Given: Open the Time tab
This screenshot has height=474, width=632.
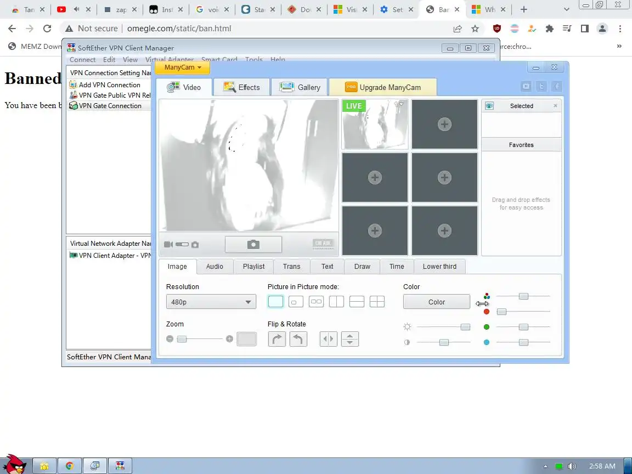Looking at the screenshot, I should point(397,267).
